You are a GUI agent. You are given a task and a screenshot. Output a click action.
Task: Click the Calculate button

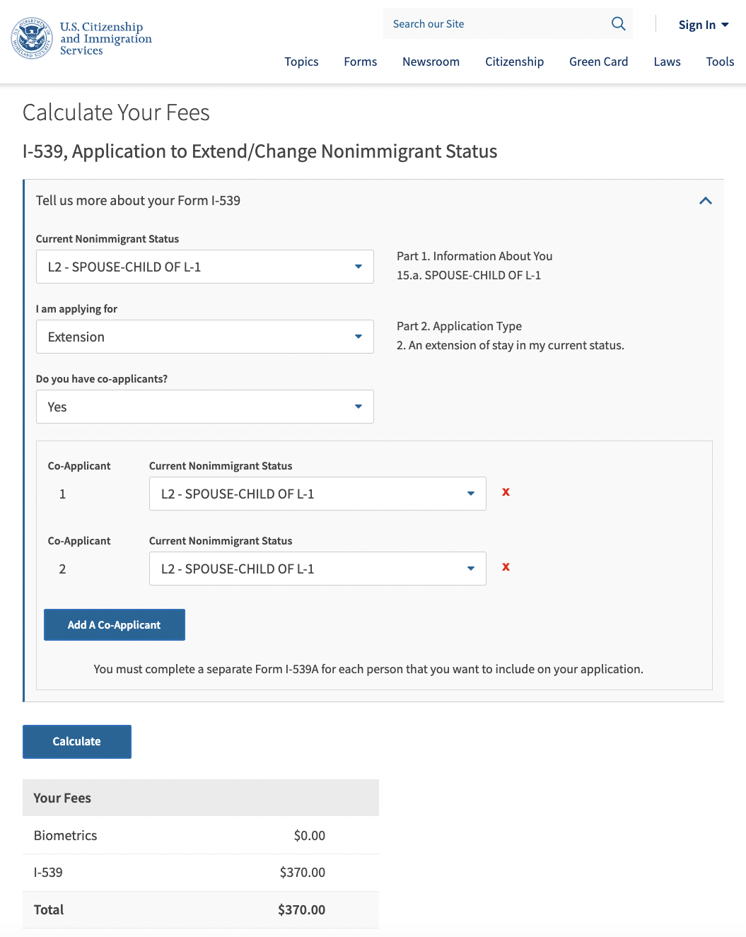click(77, 742)
